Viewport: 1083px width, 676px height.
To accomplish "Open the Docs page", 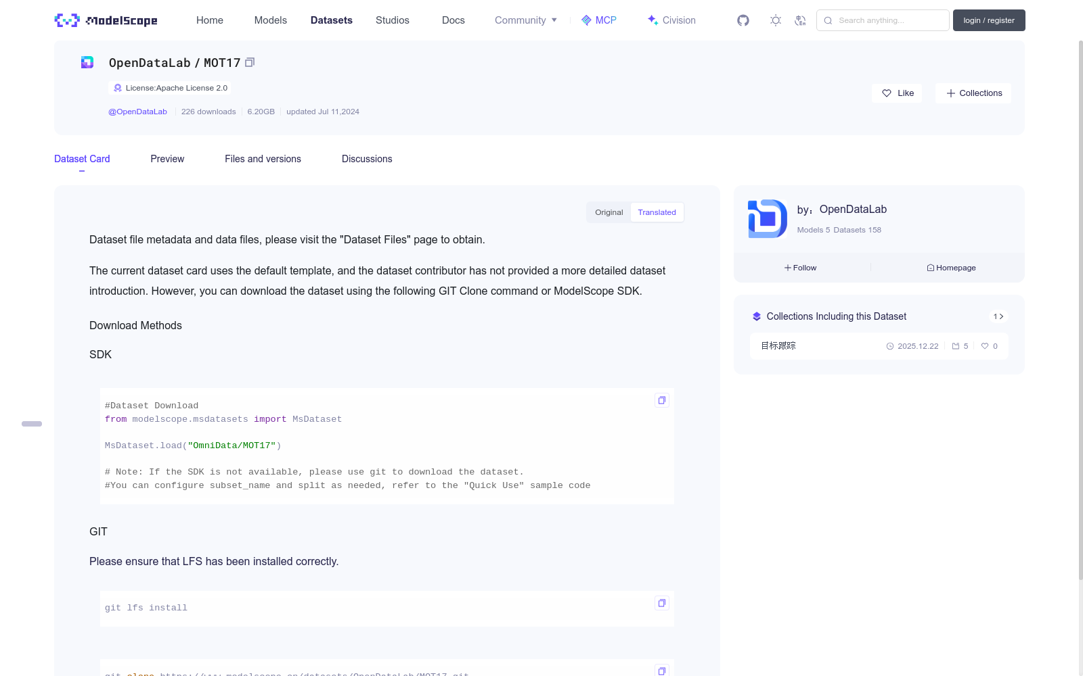I will point(454,20).
